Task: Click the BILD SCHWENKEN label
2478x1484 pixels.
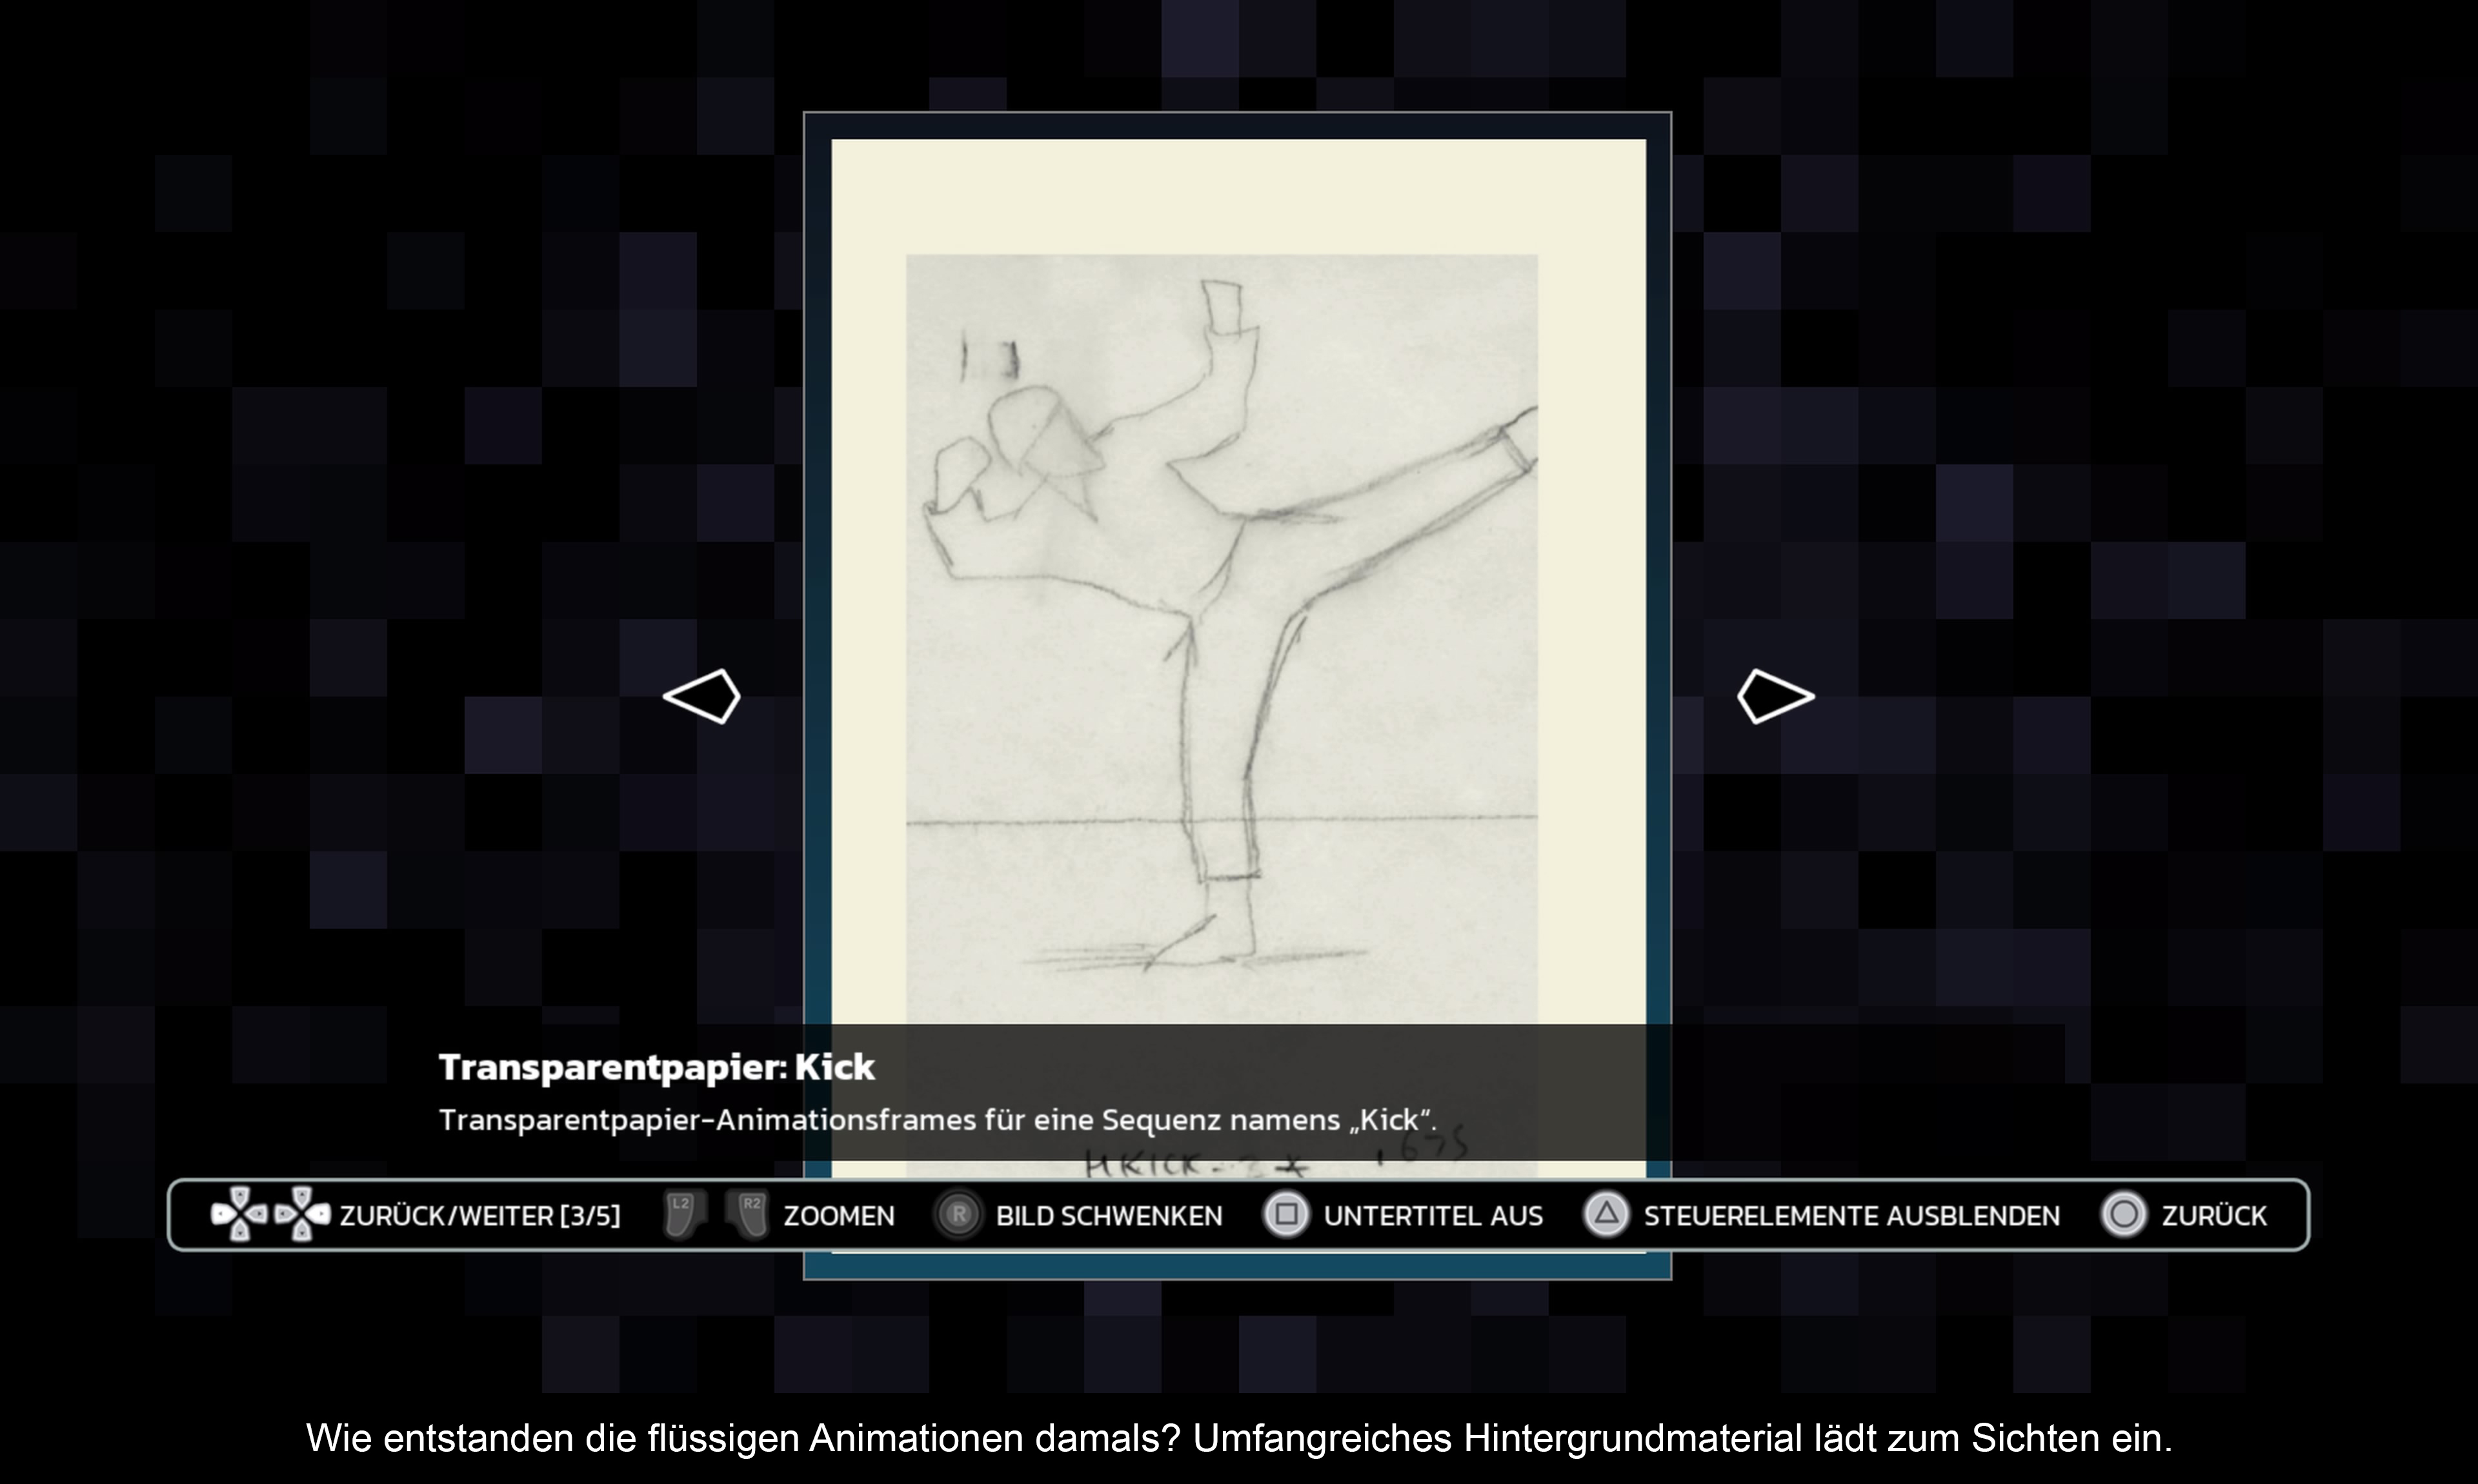Action: (x=1109, y=1216)
